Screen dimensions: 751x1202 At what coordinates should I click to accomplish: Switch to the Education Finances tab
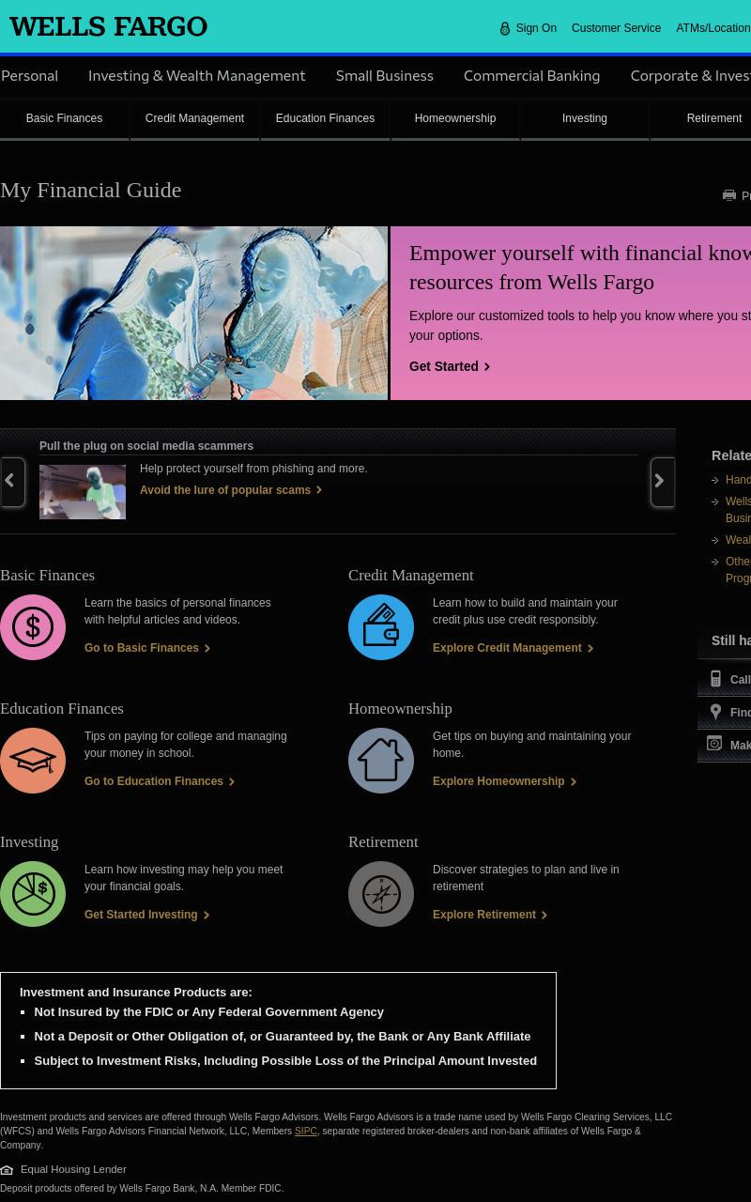[325, 118]
